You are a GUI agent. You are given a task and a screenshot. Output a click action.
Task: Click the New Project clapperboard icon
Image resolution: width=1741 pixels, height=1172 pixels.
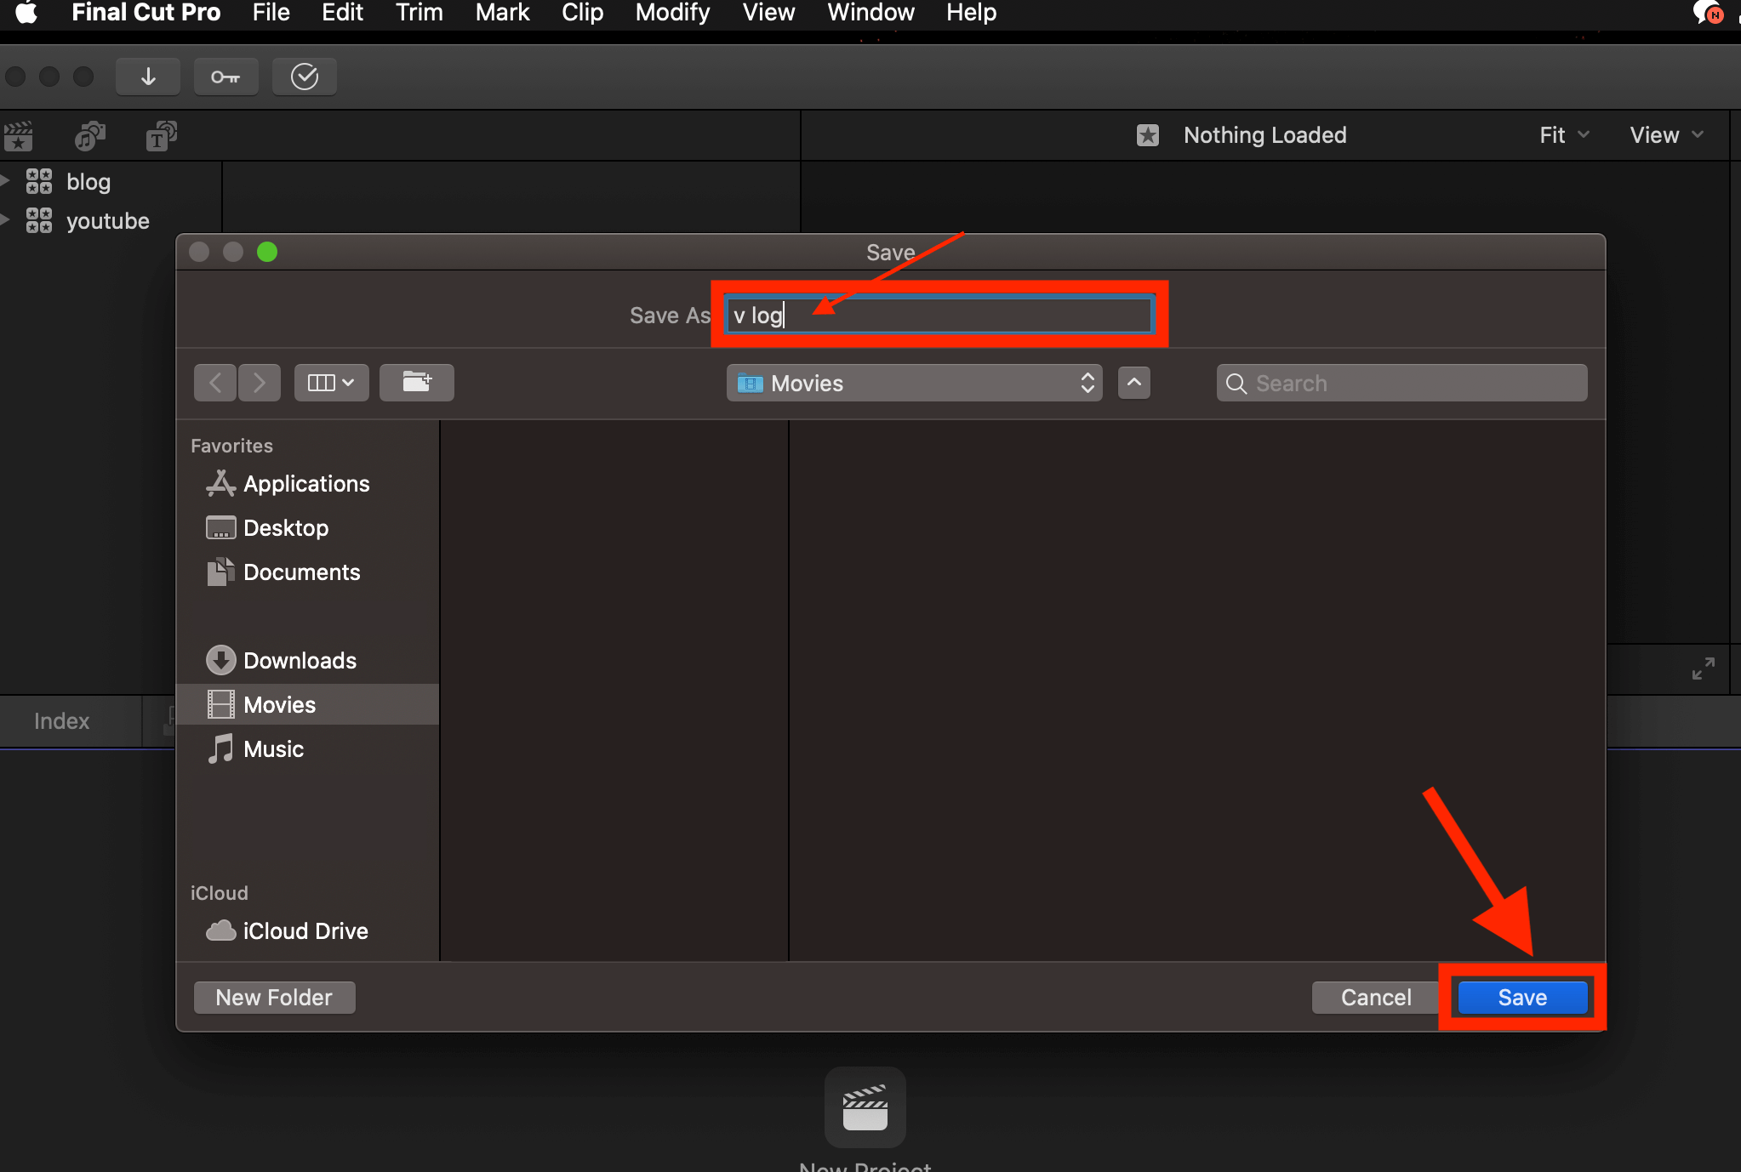click(865, 1107)
